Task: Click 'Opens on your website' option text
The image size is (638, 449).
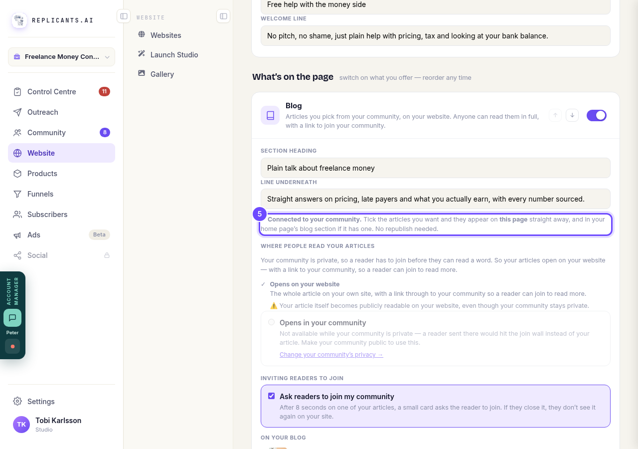Action: [x=305, y=284]
